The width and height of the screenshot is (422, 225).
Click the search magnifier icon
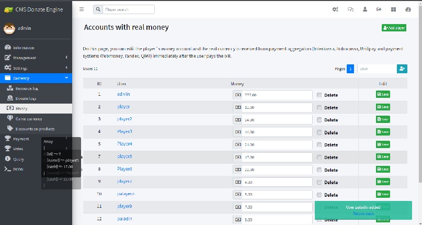click(98, 9)
